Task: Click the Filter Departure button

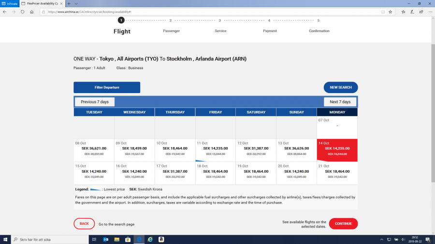Action: click(107, 87)
